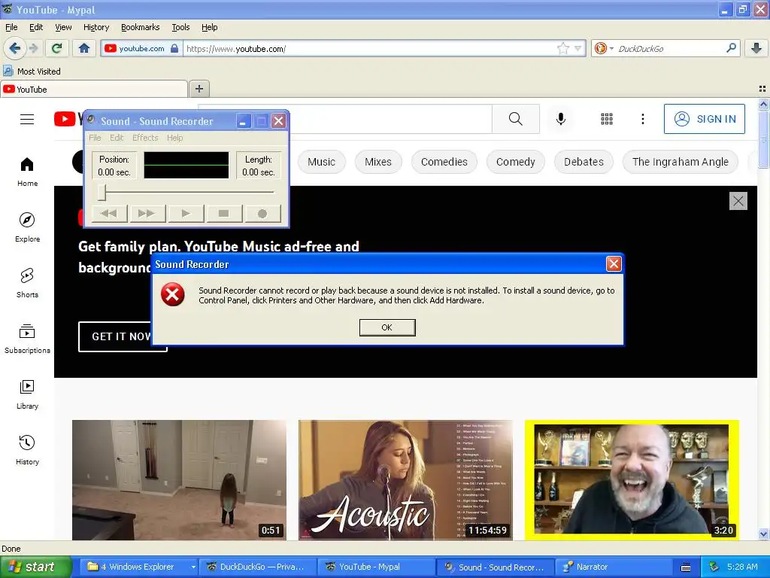
Task: Open the View menu in Mypal
Action: (63, 27)
